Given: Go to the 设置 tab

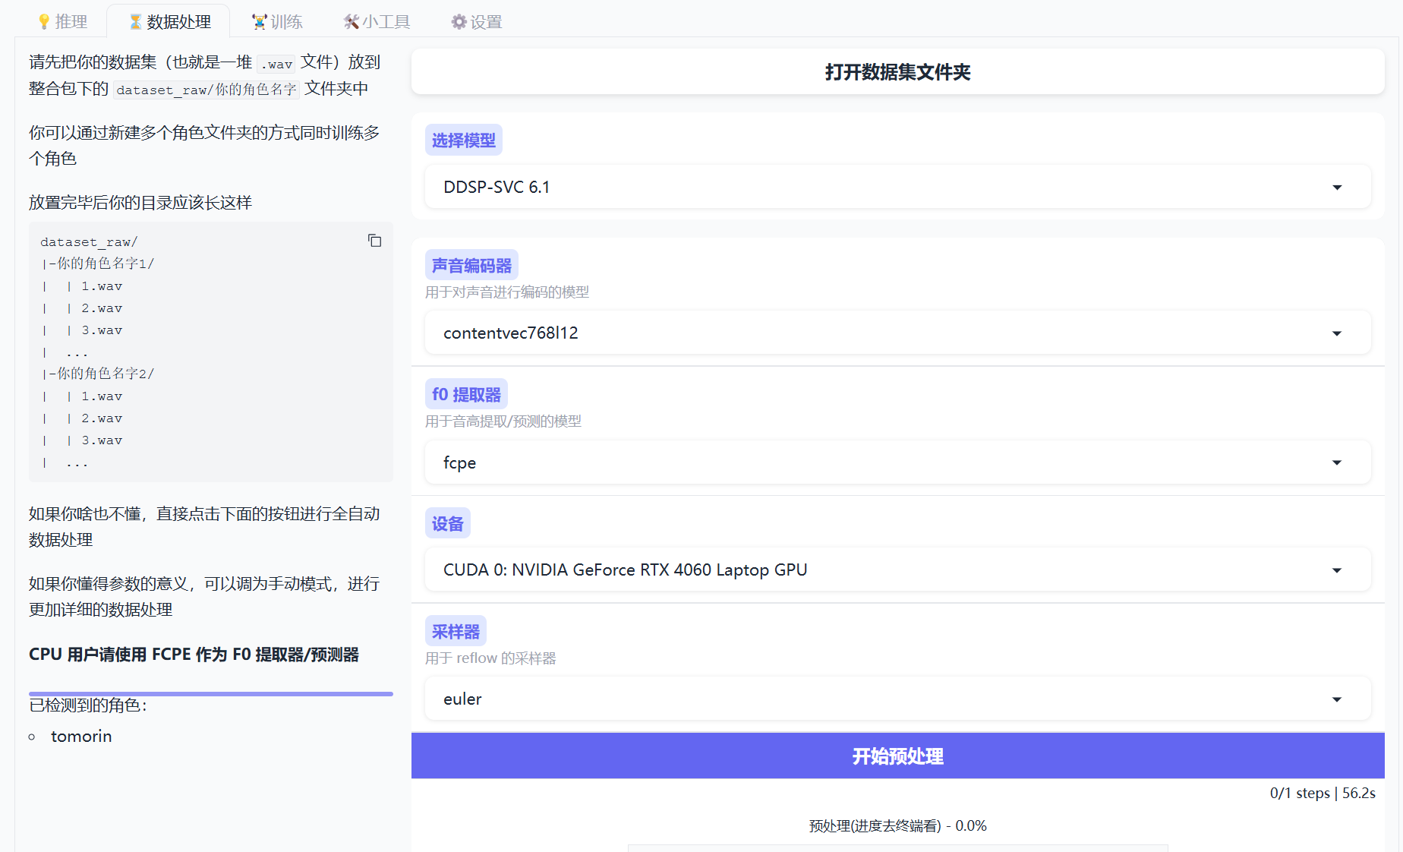Looking at the screenshot, I should [486, 22].
